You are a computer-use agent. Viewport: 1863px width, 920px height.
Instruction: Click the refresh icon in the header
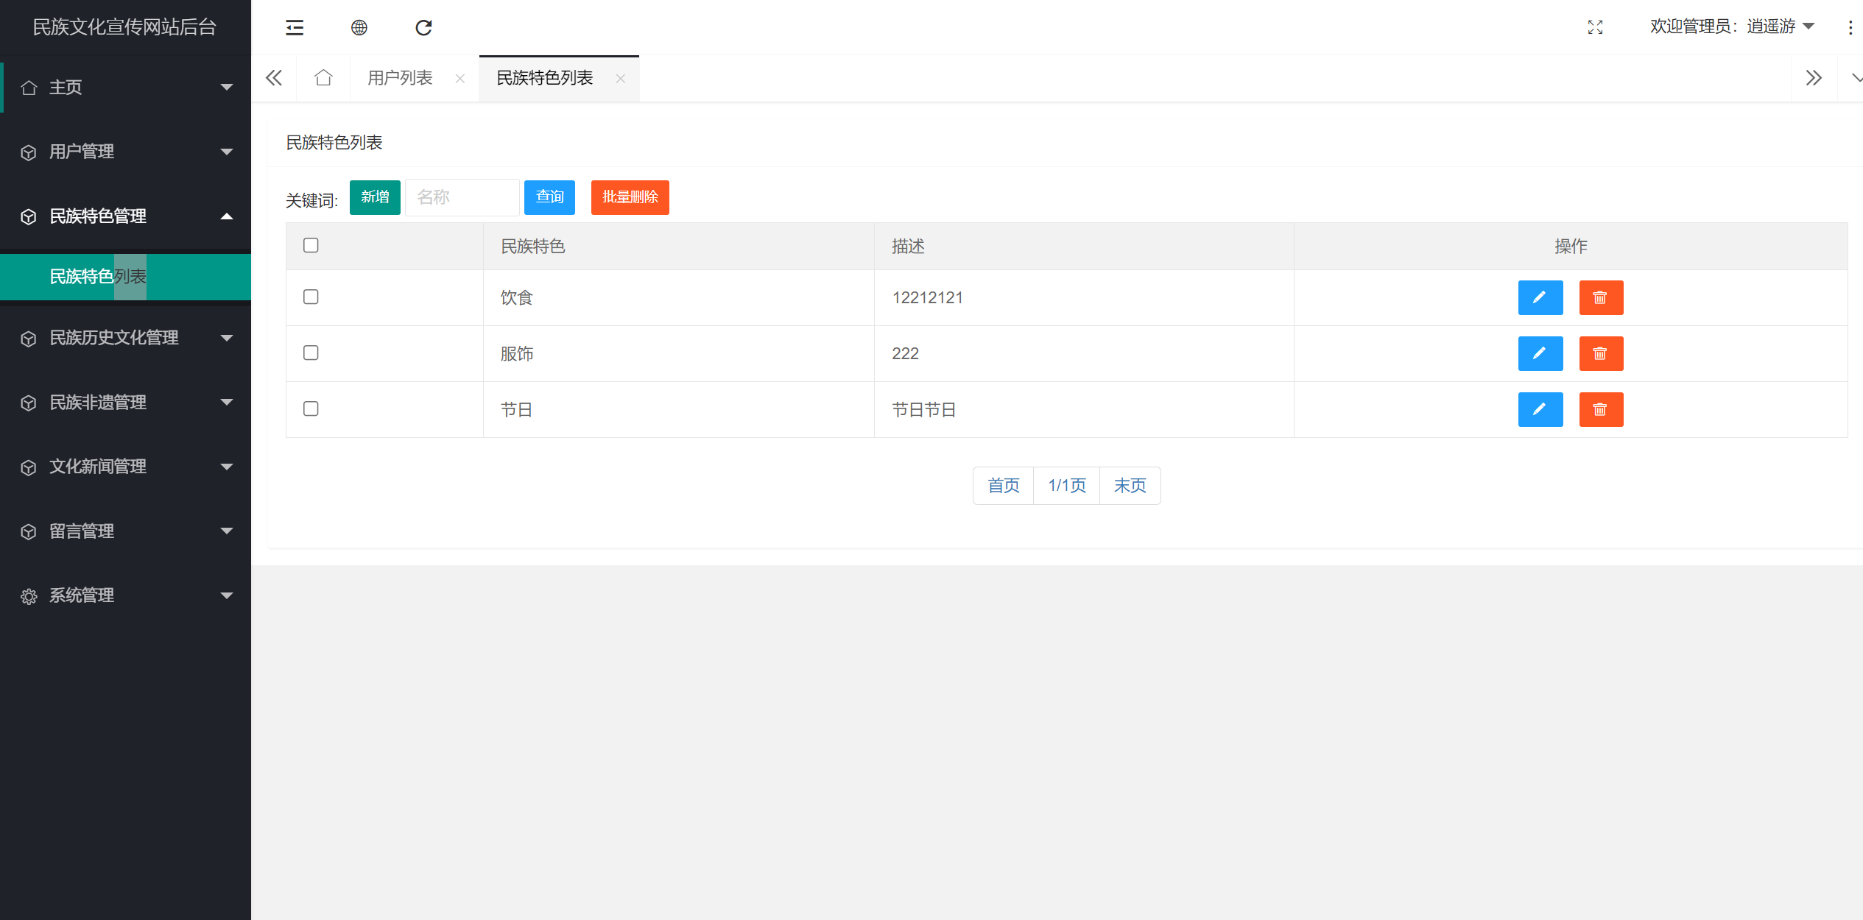423,27
